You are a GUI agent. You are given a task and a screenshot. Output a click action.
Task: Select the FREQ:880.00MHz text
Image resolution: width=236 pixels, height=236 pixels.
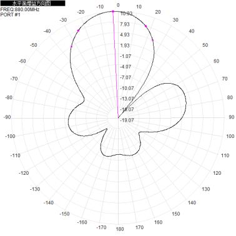coord(20,9)
